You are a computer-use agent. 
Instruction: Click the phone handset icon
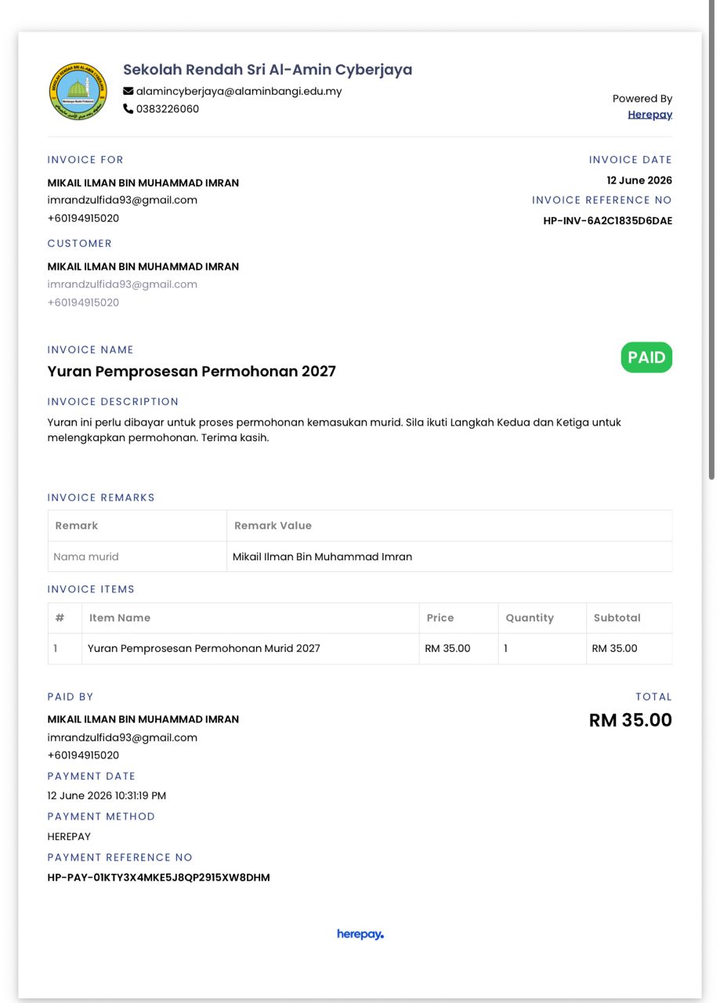click(128, 109)
